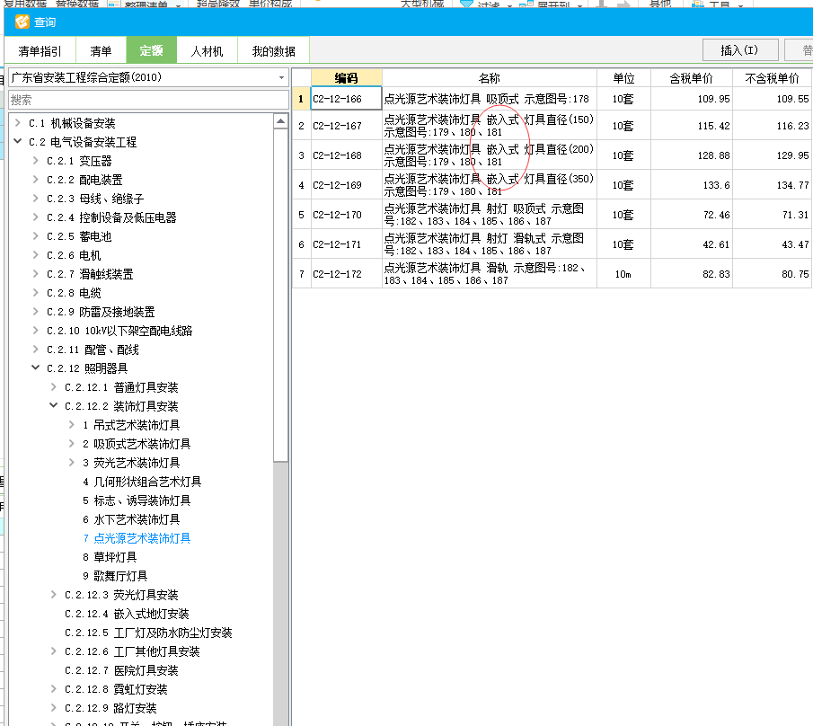The height and width of the screenshot is (726, 813).
Task: Expand C.2.11 配管、配线 node
Action: coord(36,349)
